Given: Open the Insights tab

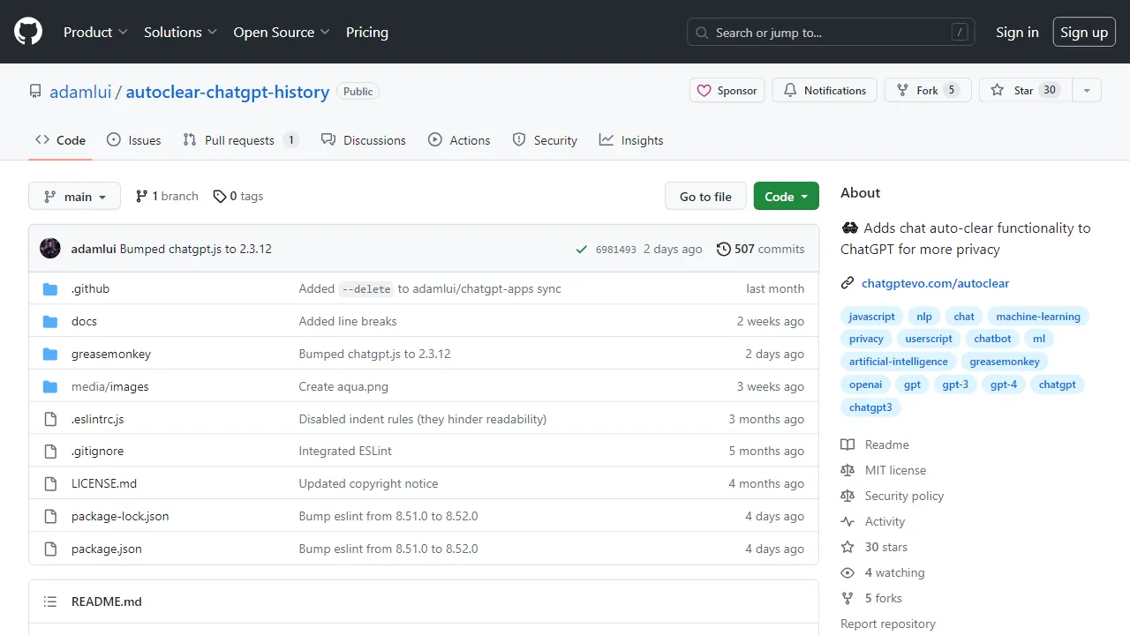Looking at the screenshot, I should pos(631,140).
